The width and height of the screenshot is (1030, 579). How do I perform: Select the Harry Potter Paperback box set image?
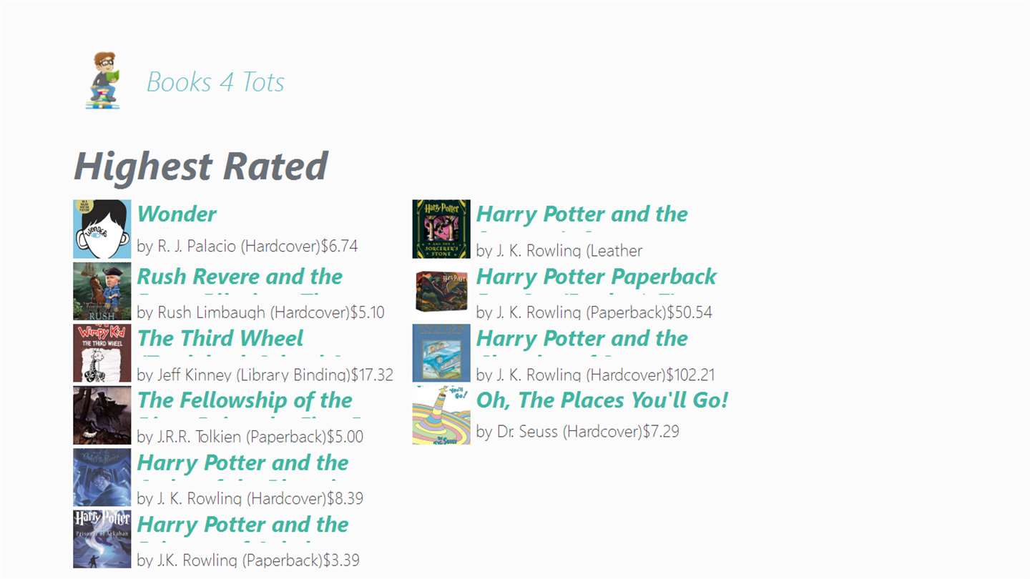tap(441, 291)
